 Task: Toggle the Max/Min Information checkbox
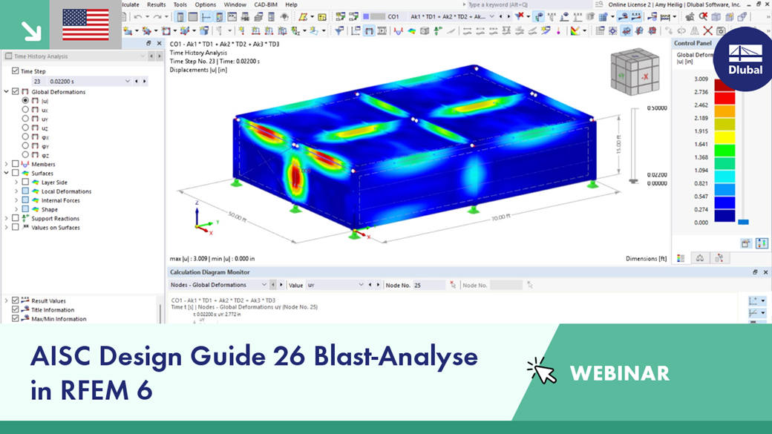(16, 318)
